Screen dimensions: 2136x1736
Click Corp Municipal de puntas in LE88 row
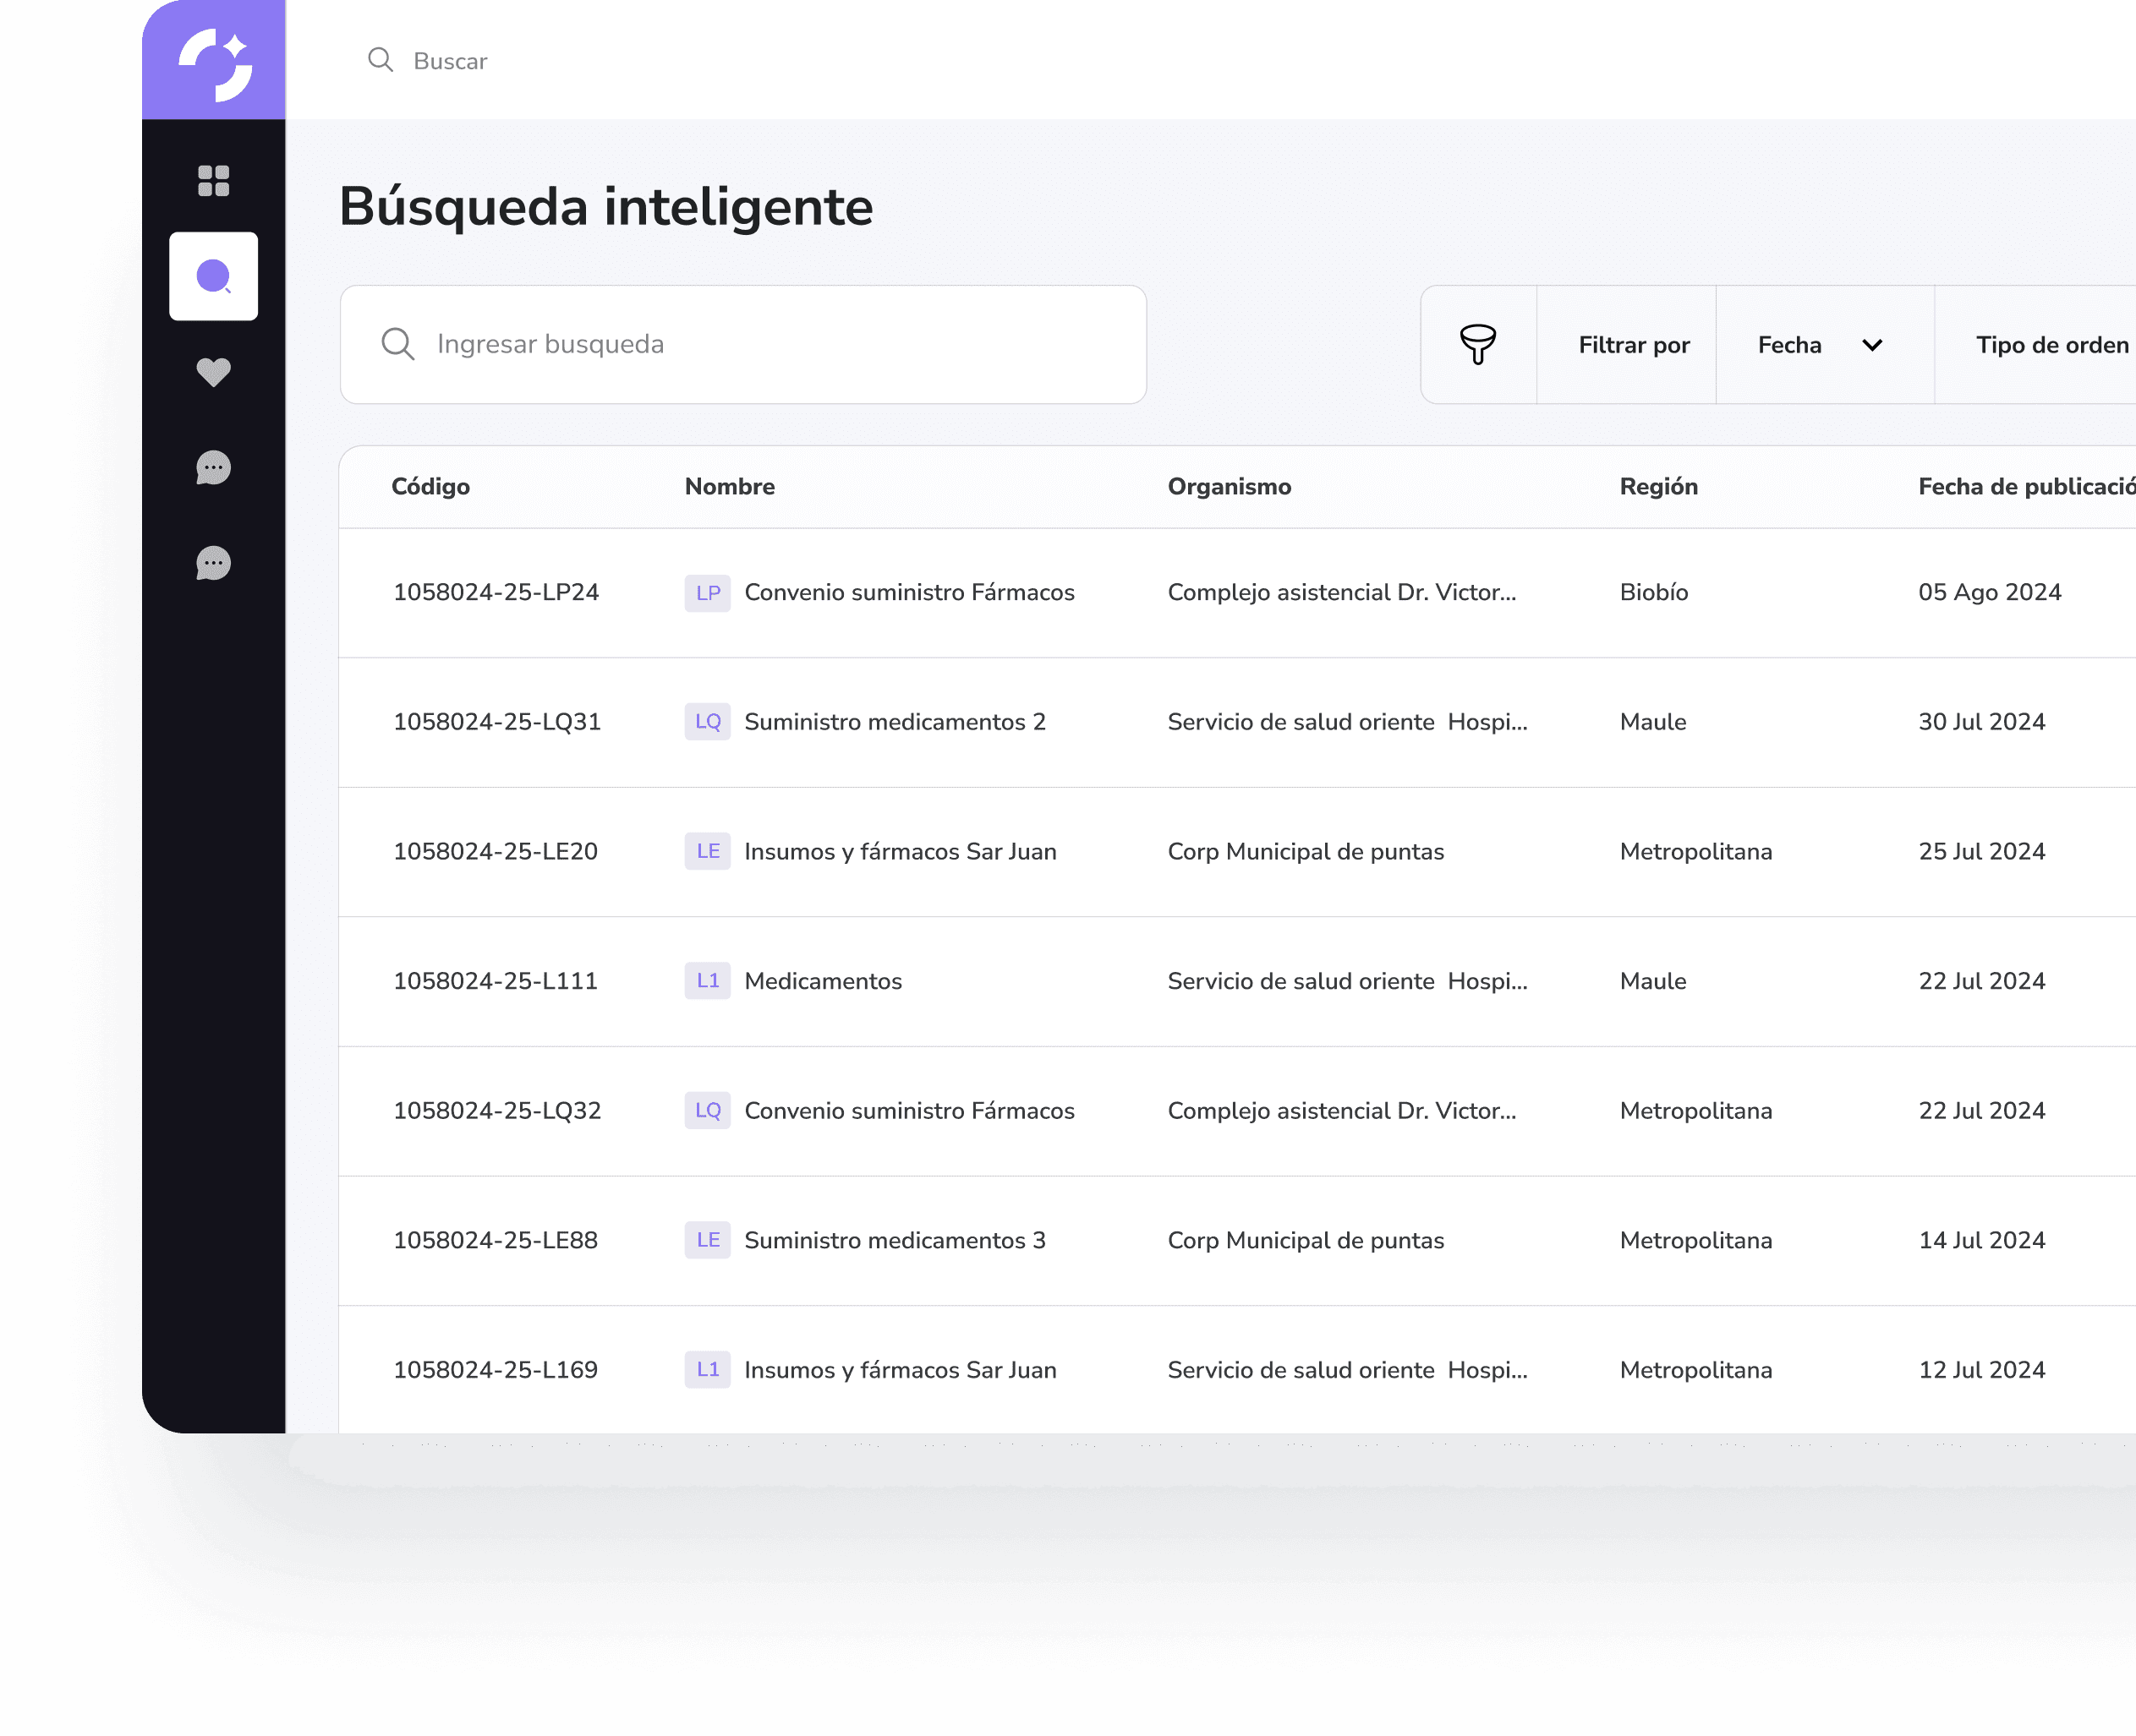click(1306, 1240)
